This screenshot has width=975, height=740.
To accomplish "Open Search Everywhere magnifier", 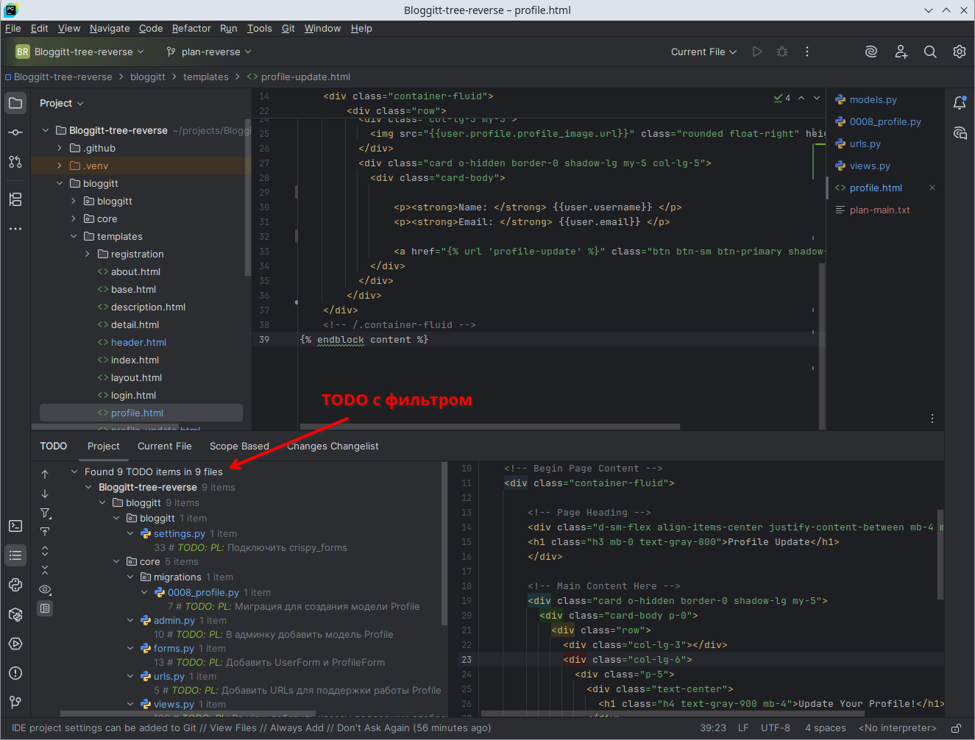I will pyautogui.click(x=930, y=51).
